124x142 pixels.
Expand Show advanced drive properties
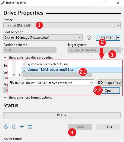[x=28, y=57]
